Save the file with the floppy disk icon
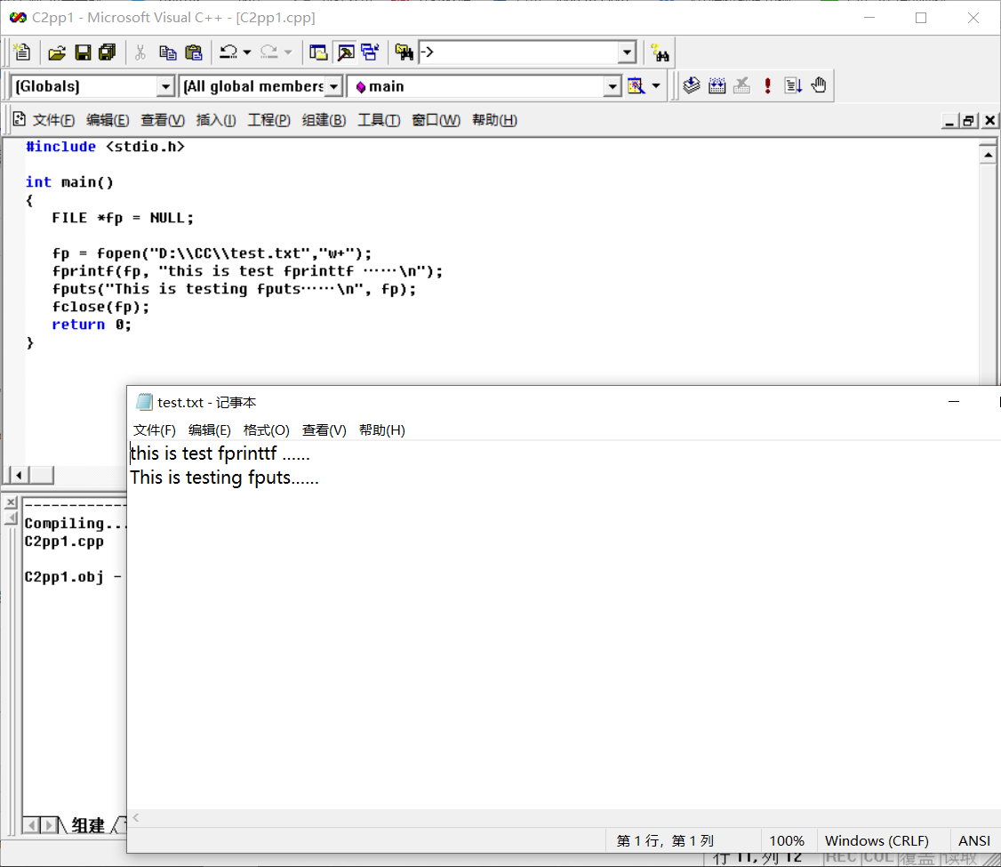This screenshot has width=1001, height=867. pos(83,52)
